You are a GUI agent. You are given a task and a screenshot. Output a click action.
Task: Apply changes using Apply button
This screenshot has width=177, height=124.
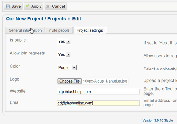[x=33, y=6]
